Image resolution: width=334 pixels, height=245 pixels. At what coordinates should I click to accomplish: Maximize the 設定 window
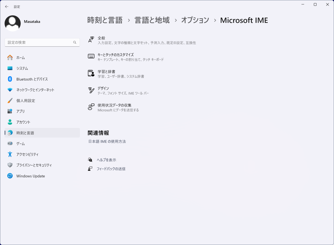pos(315,4)
